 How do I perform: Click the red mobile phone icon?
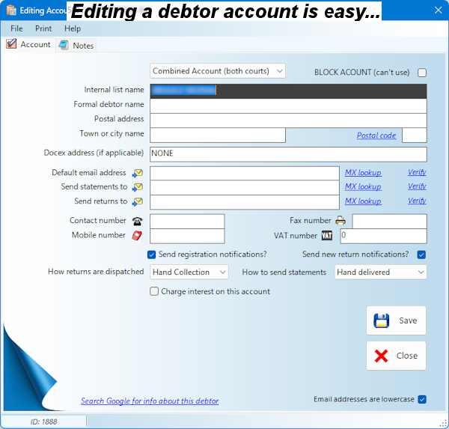pyautogui.click(x=137, y=236)
